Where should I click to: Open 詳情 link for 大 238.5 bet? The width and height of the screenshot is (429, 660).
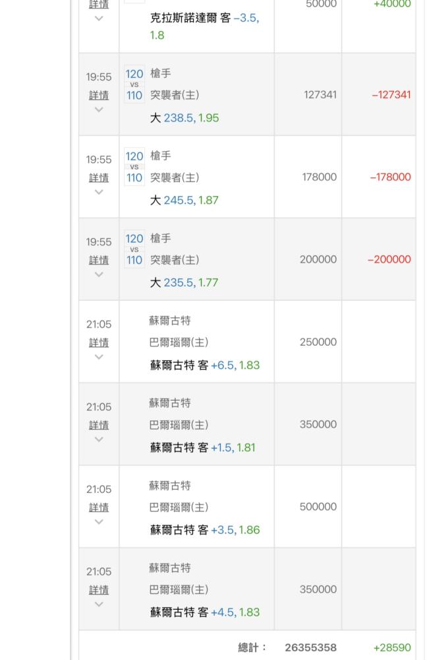[99, 96]
